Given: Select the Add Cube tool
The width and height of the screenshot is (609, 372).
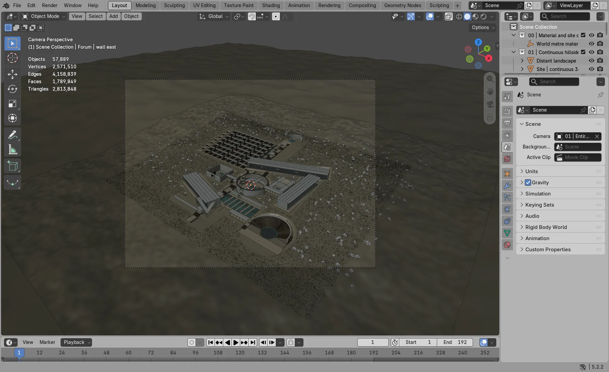Looking at the screenshot, I should [x=13, y=166].
